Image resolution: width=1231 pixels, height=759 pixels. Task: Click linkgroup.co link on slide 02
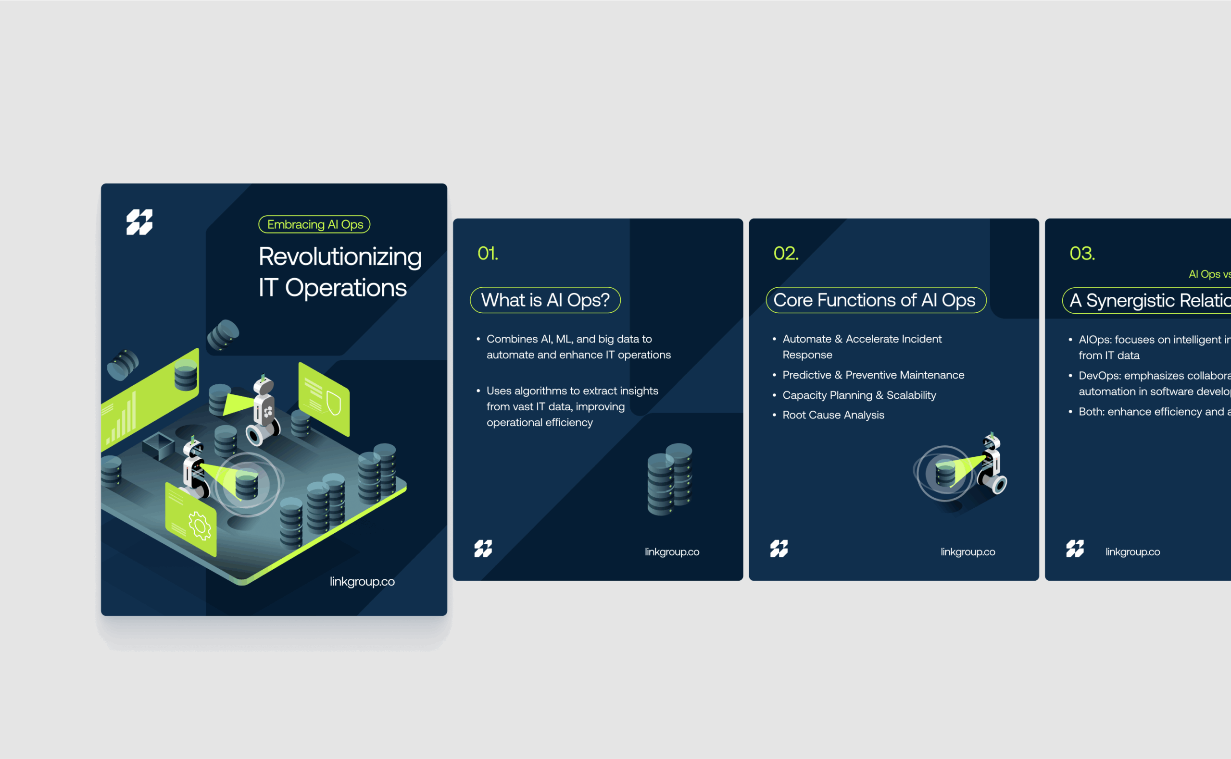pos(967,551)
